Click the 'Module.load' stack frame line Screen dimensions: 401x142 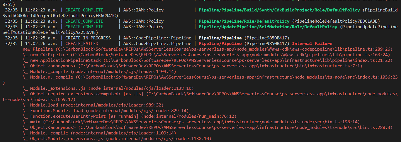(x=93, y=105)
